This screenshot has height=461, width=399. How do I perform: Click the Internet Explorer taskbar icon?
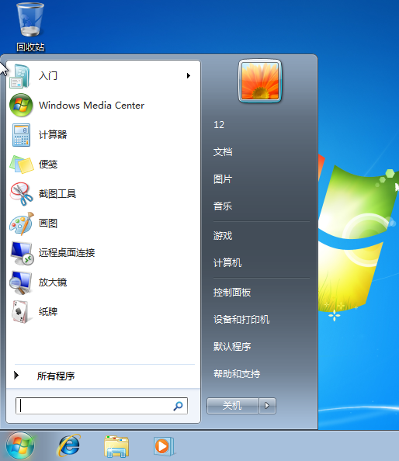tap(69, 445)
